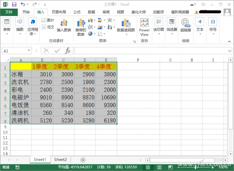
Task: Click the horizontal scrollbar right arrow
Action: tap(225, 160)
